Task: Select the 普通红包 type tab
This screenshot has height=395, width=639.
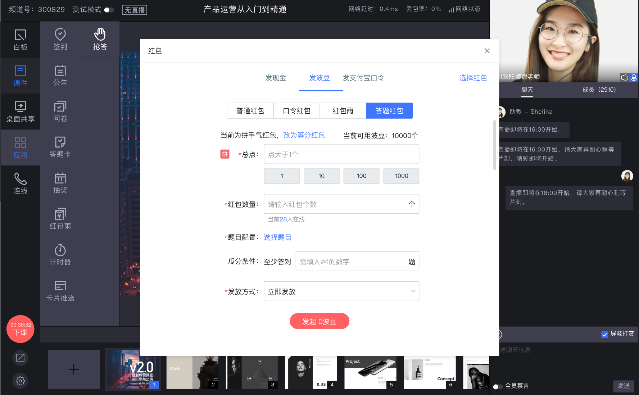Action: [250, 111]
